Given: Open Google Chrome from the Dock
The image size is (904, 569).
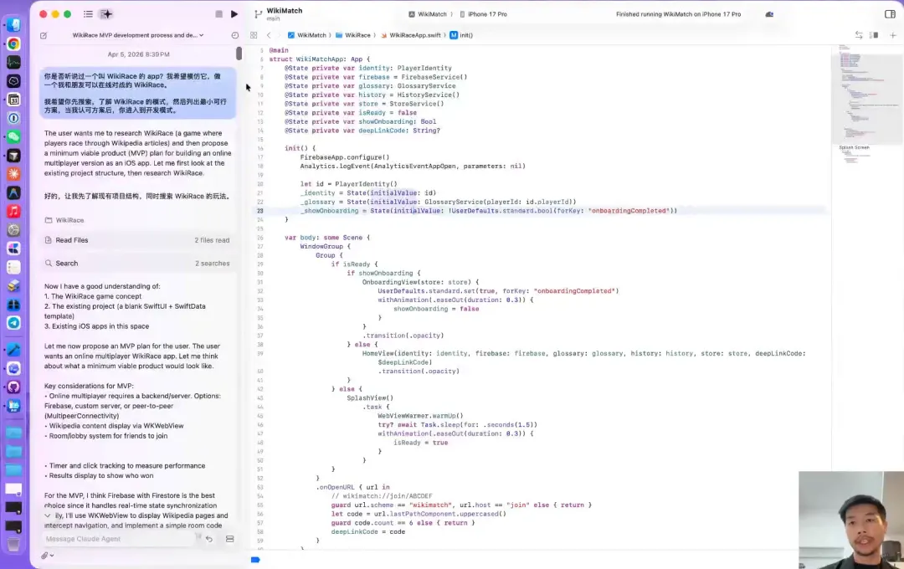Looking at the screenshot, I should [13, 44].
